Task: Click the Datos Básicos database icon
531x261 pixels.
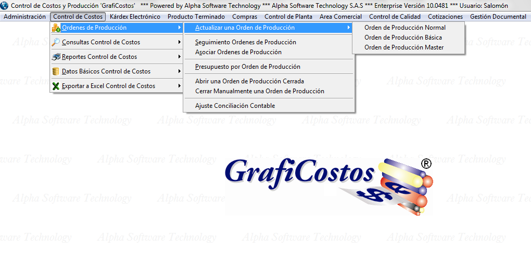Action: 56,71
